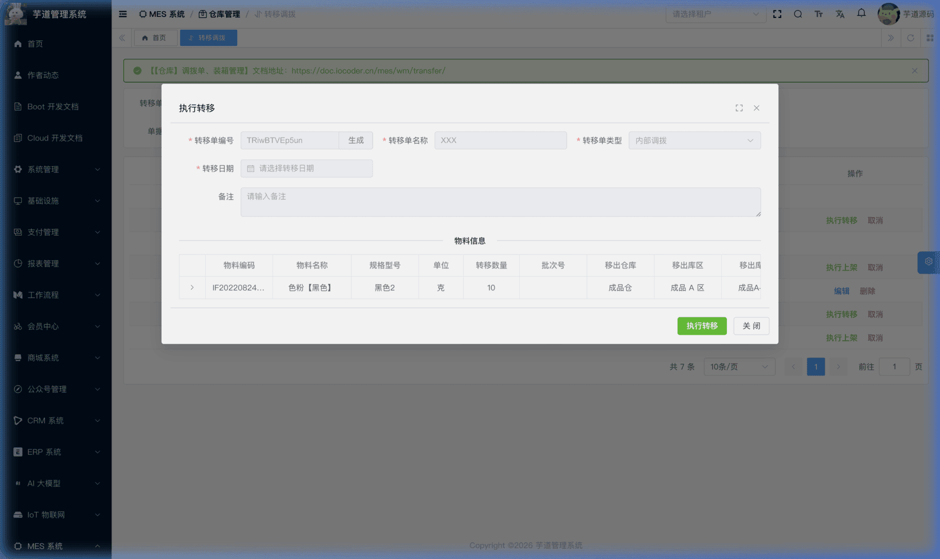940x559 pixels.
Task: Toggle browser fullscreen icon in top bar
Action: pos(777,14)
